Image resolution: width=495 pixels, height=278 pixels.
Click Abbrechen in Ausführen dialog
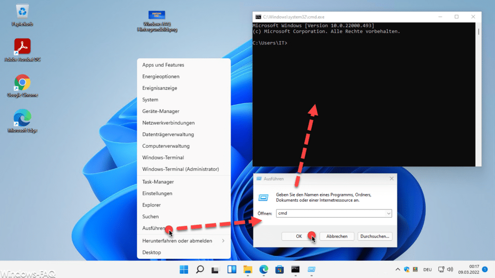click(337, 236)
